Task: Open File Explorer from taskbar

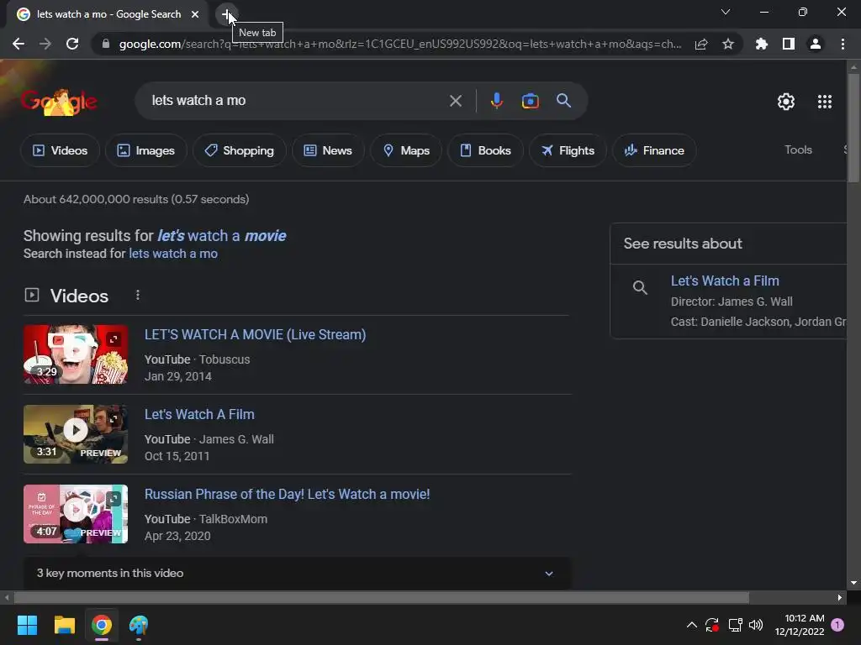Action: pos(64,625)
